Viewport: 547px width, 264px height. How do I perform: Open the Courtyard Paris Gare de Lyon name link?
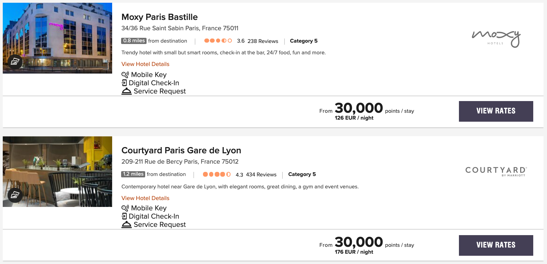pos(181,150)
